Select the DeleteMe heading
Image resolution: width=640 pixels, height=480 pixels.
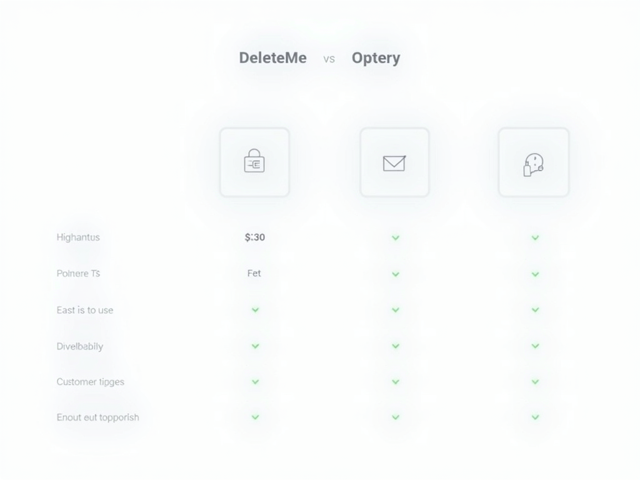(x=272, y=57)
